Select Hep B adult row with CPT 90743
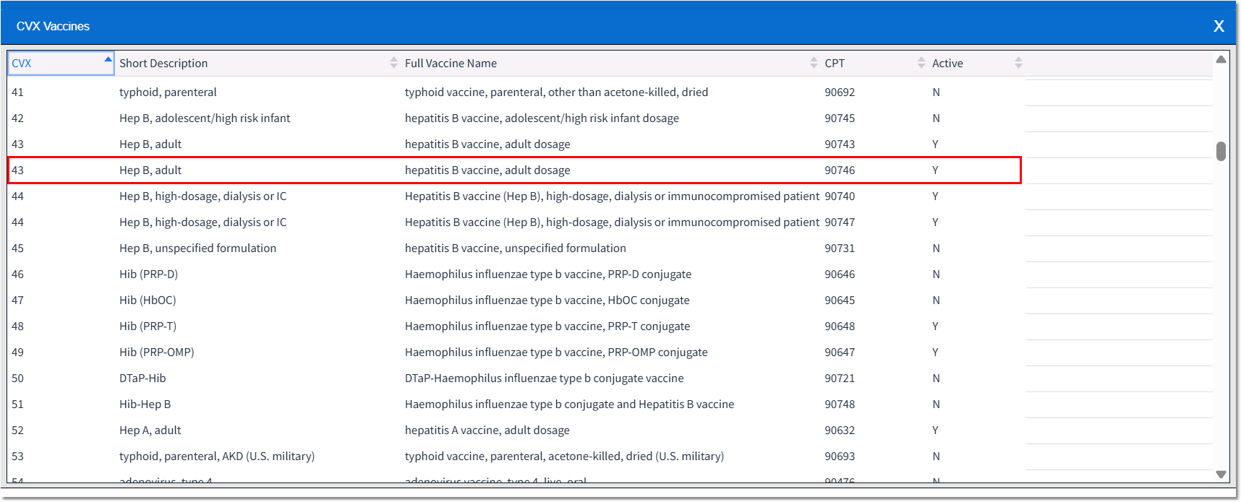 [516, 144]
